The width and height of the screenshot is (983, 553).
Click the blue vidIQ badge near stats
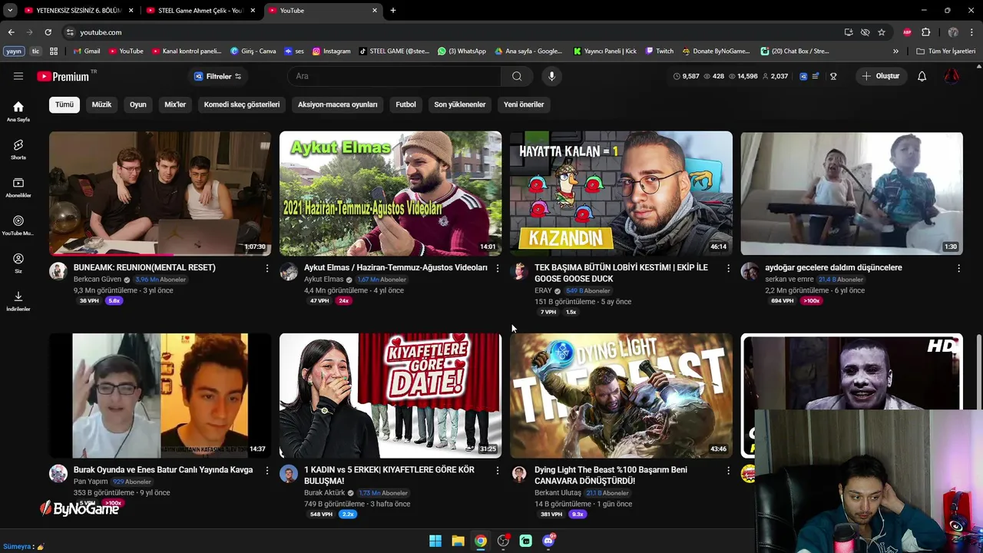(x=803, y=76)
